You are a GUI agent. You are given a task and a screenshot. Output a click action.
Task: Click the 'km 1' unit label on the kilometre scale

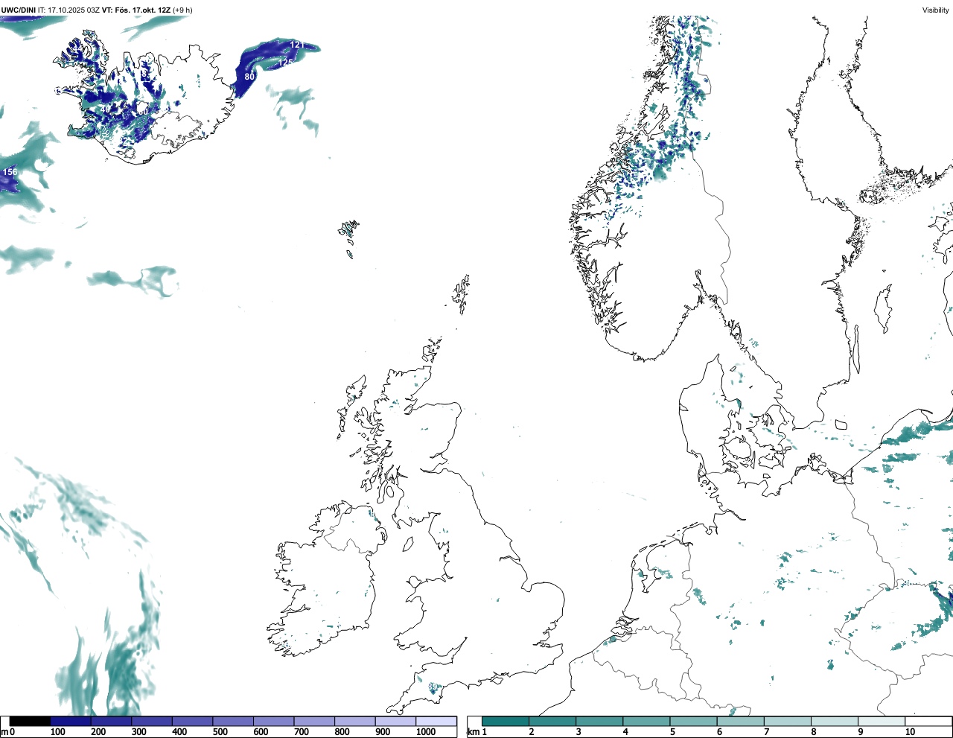coord(477,732)
